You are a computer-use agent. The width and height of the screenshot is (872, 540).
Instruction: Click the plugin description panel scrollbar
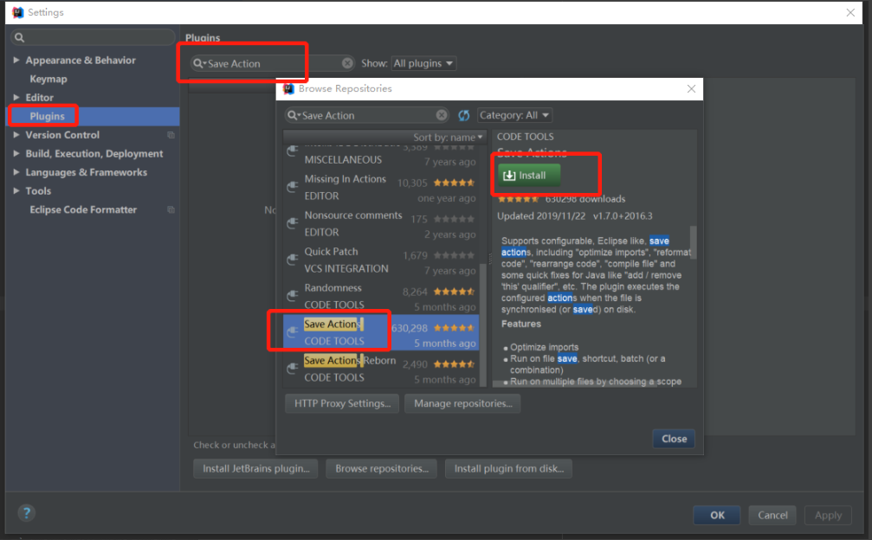(x=693, y=241)
